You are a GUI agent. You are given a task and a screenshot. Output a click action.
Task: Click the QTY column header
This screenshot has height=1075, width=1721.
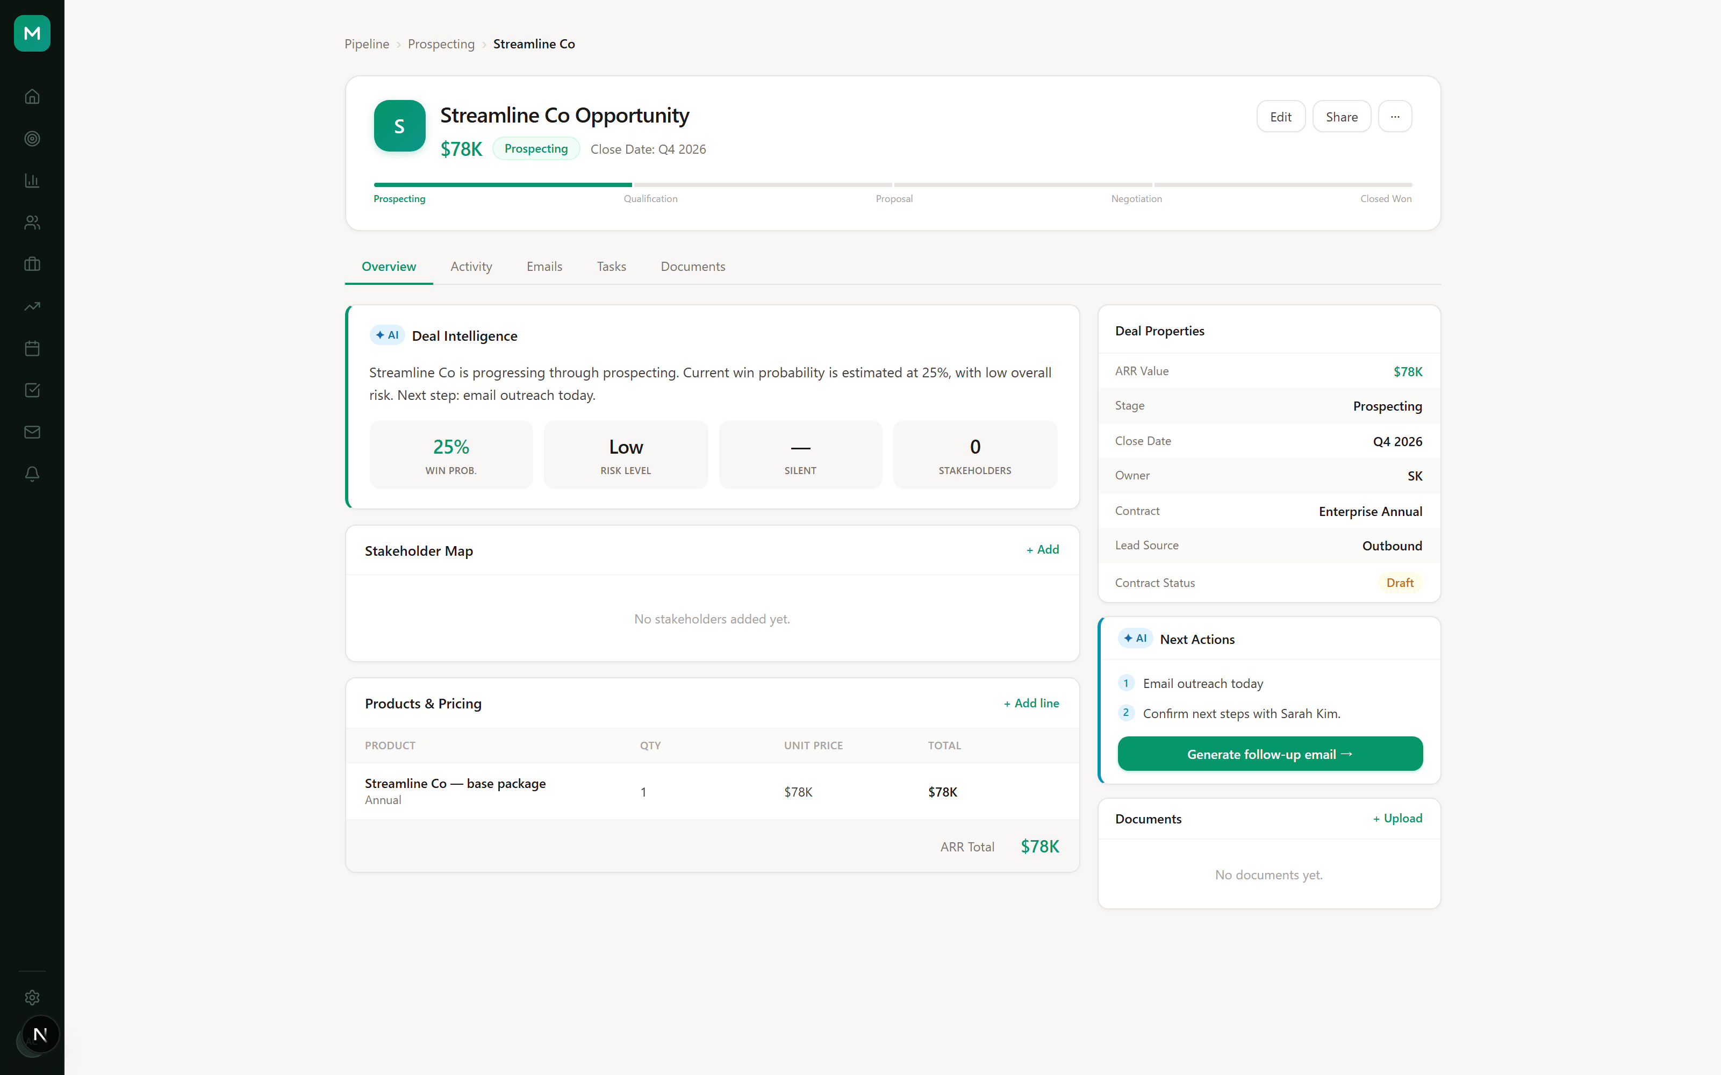tap(650, 746)
